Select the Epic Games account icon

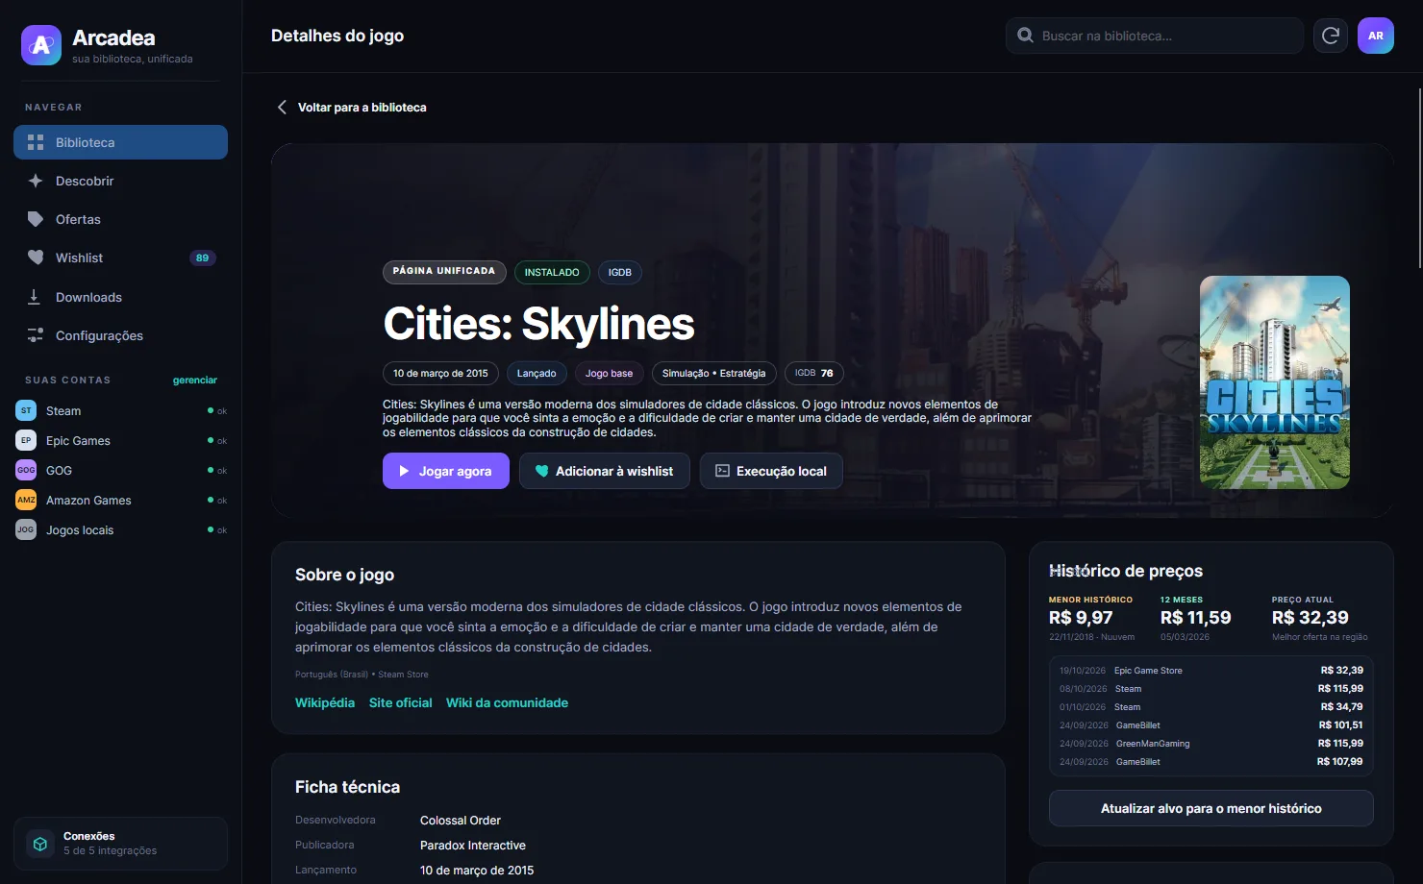[26, 440]
